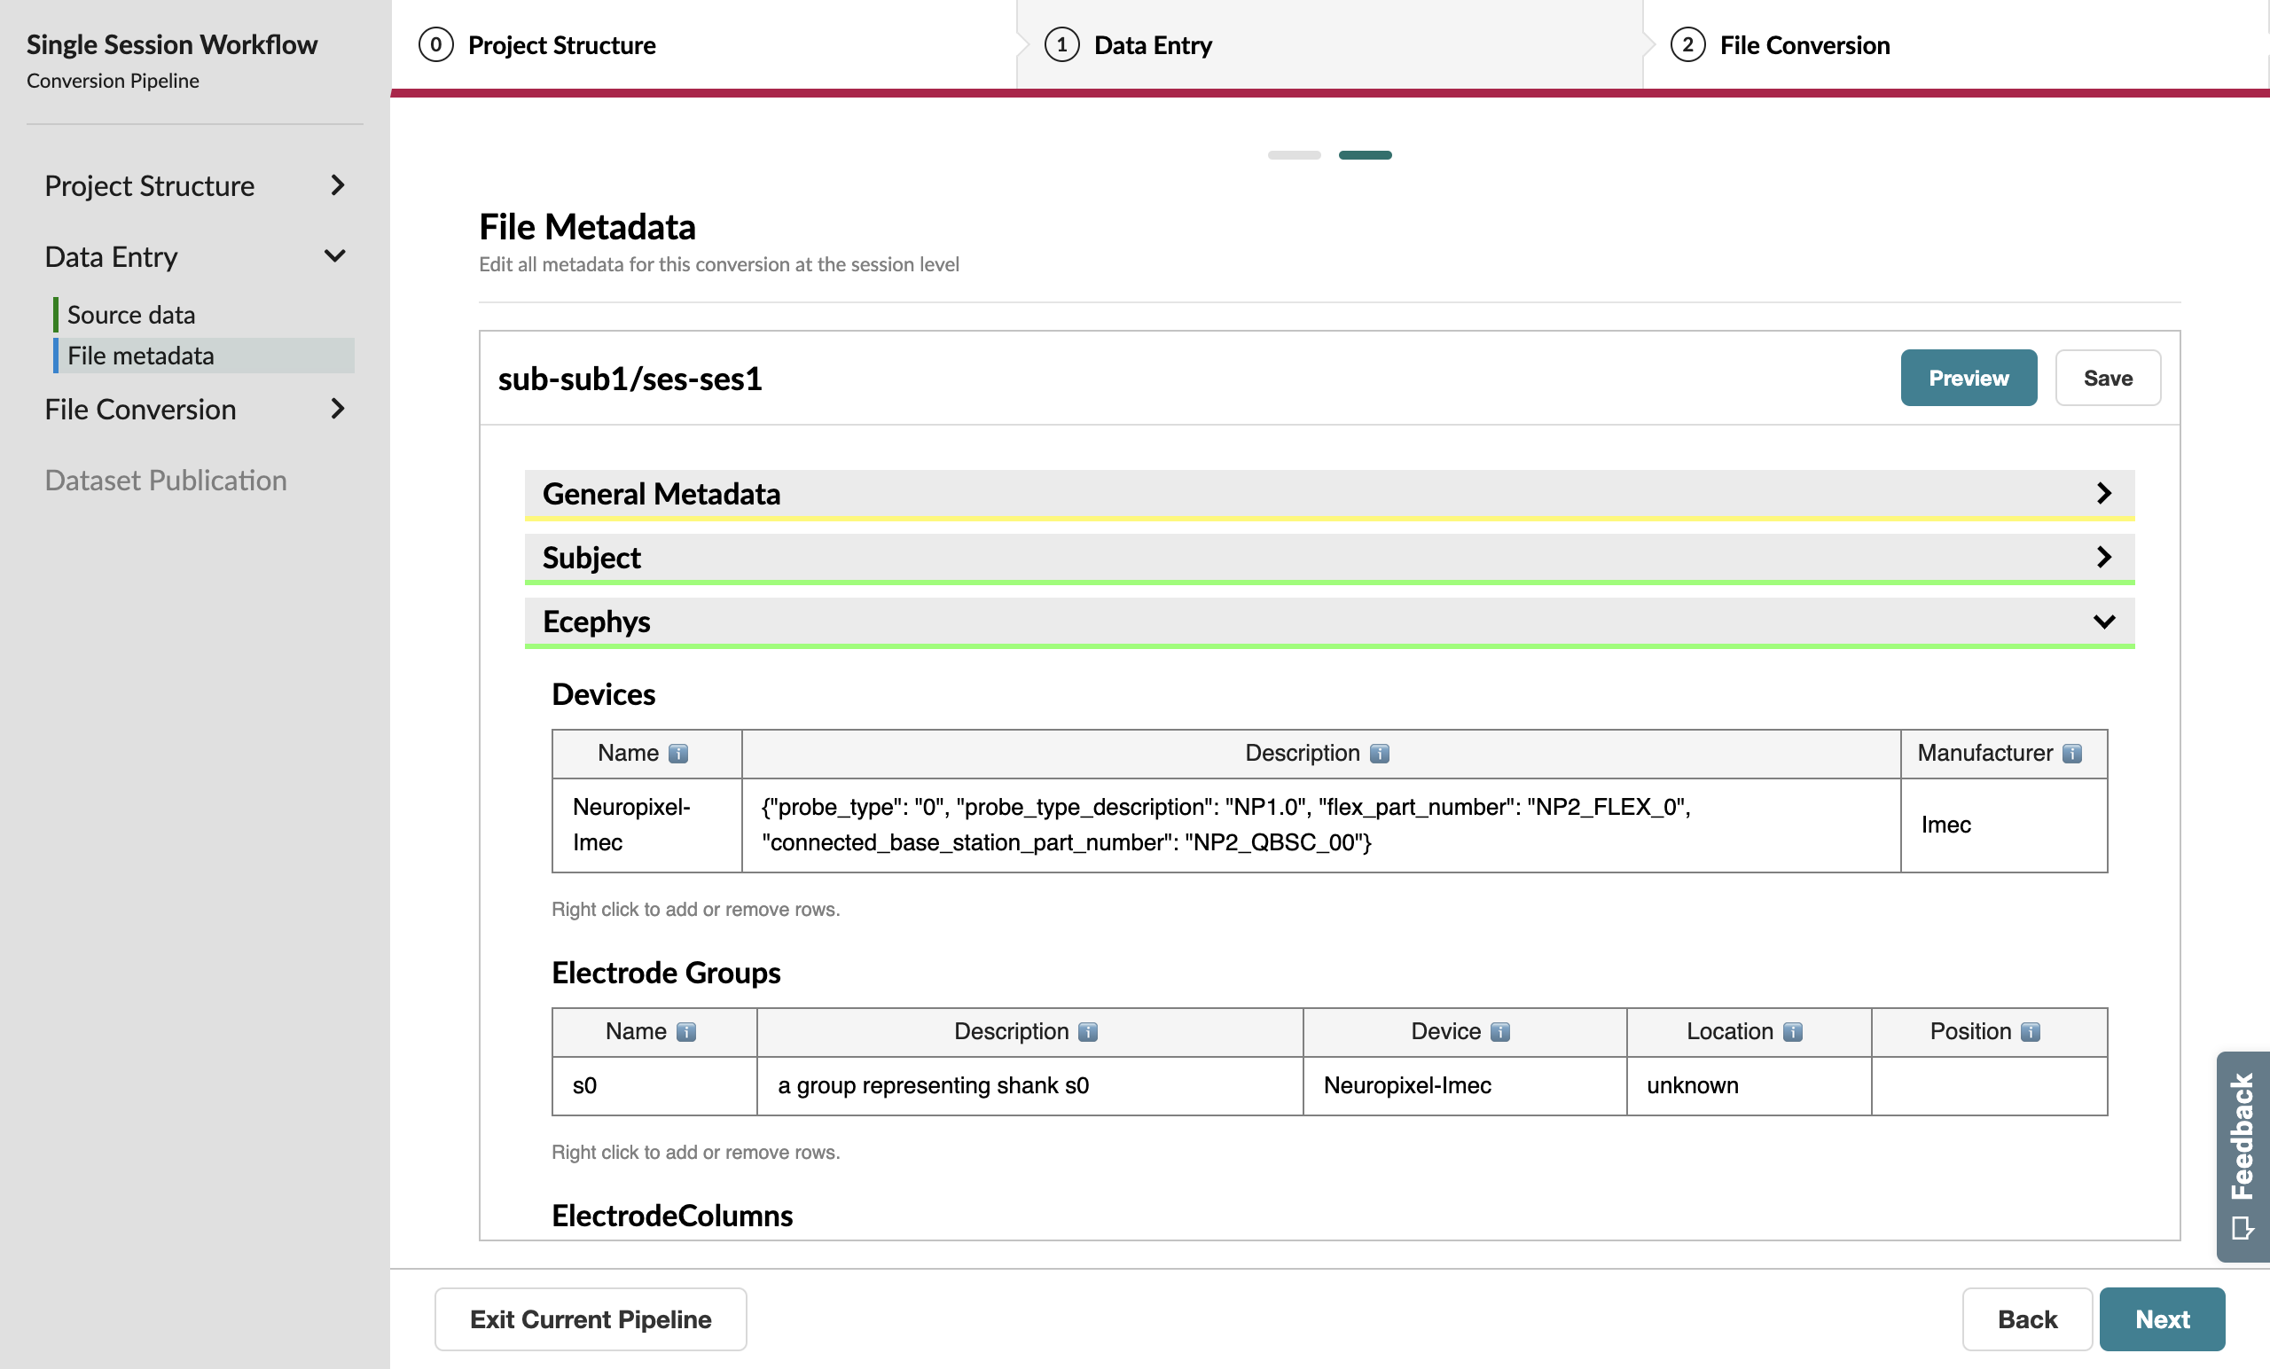
Task: Click empty Position cell for s0
Action: [1989, 1085]
